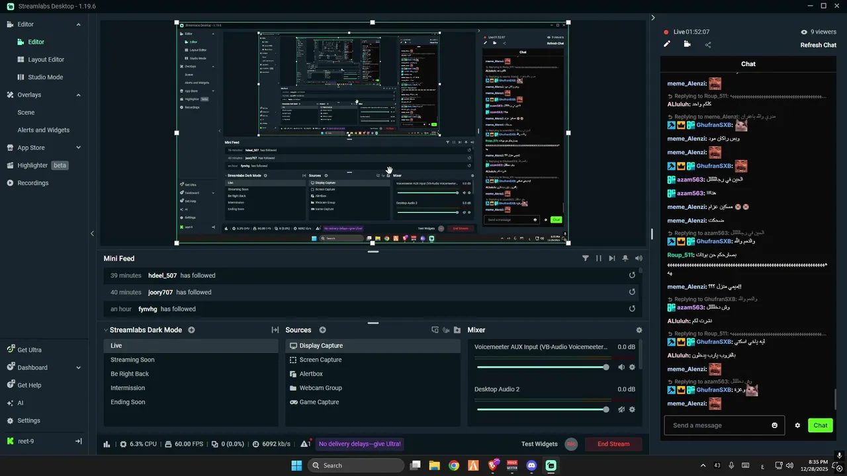Collapse chat panel with top arrow
847x476 pixels.
tap(653, 18)
